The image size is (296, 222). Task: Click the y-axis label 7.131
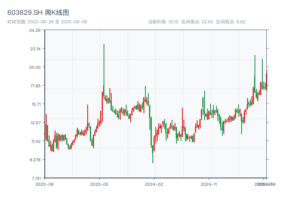click(x=36, y=178)
